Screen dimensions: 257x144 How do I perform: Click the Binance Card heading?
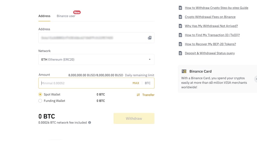point(200,71)
